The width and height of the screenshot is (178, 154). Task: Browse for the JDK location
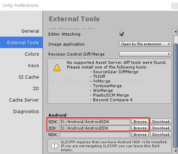140,128
